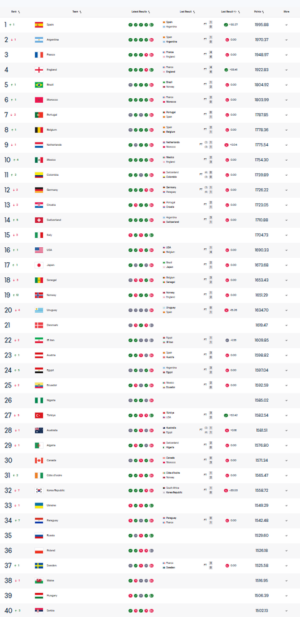This screenshot has width=300, height=617.
Task: Open the Korea Republic team link
Action: [56, 491]
